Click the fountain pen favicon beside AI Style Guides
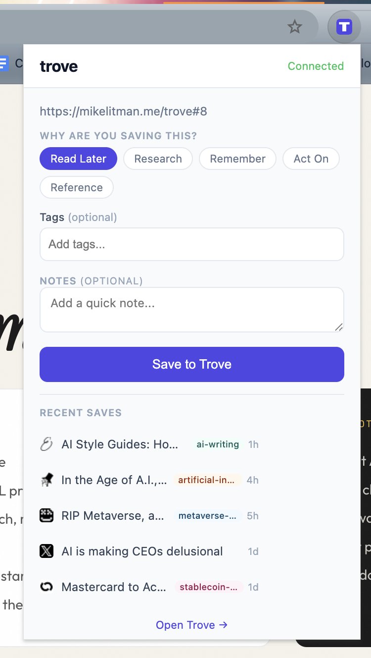Screen dimensions: 371x658 pyautogui.click(x=46, y=444)
